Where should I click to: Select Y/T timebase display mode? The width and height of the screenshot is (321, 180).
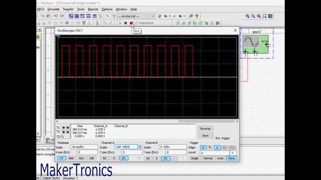tap(61, 158)
